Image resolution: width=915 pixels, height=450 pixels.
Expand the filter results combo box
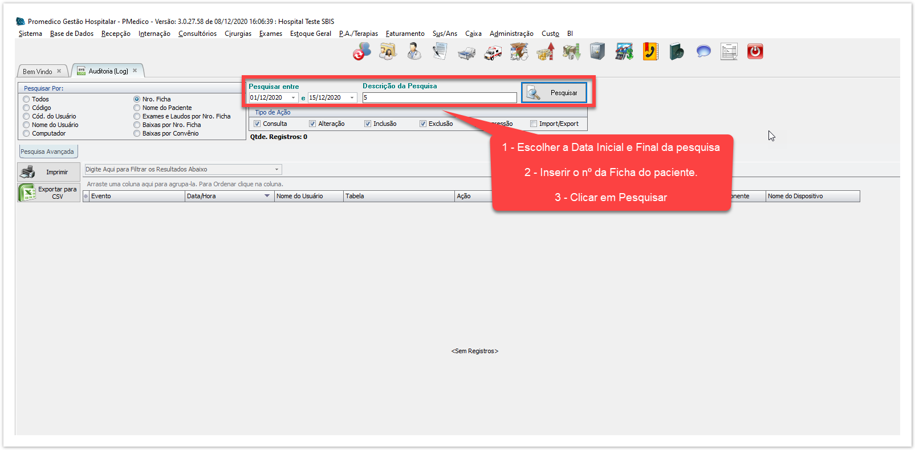(277, 169)
